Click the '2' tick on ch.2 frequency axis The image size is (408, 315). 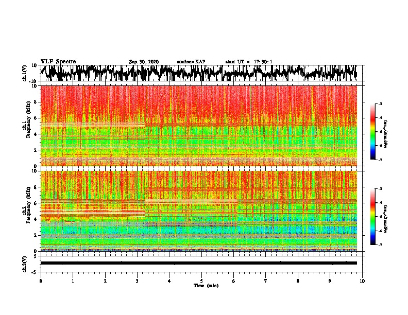(x=36, y=235)
